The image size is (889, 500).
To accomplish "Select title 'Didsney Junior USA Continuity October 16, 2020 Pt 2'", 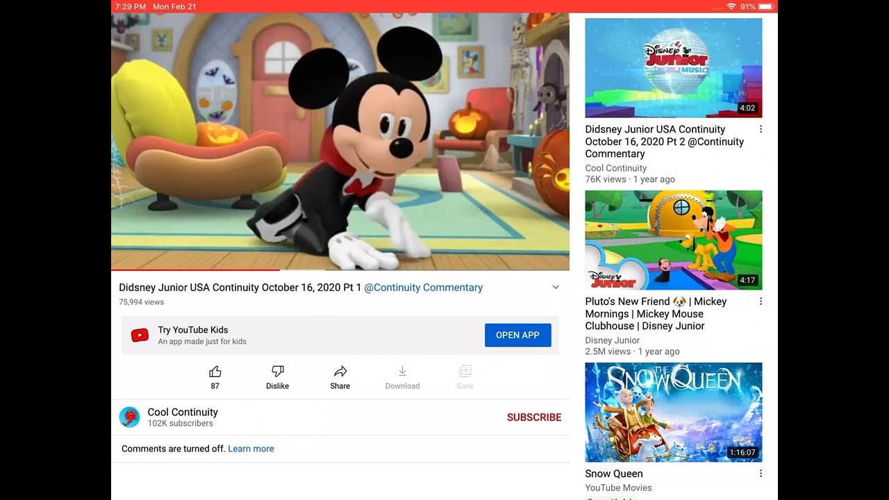I will 665,142.
